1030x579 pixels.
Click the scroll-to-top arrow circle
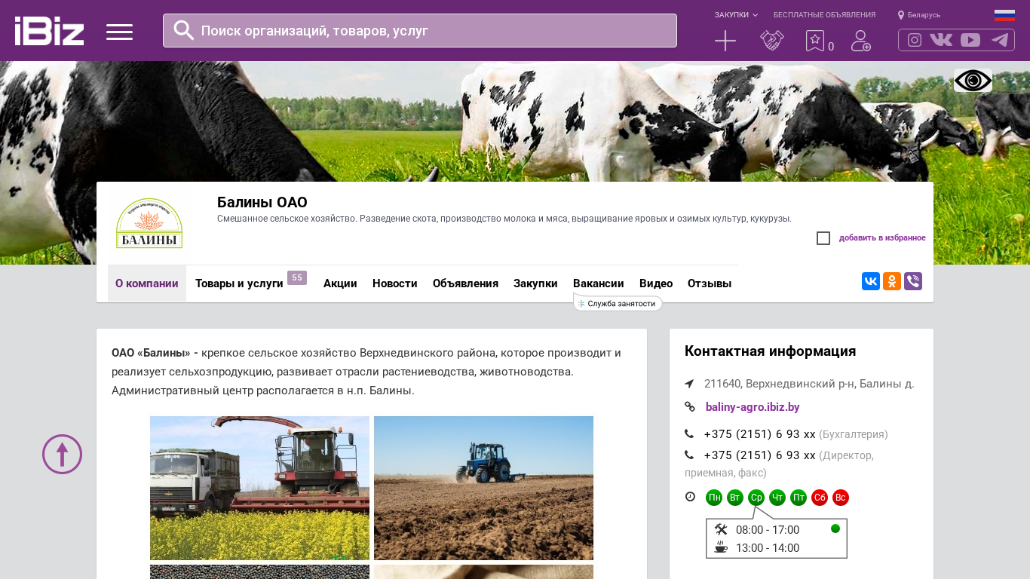62,454
